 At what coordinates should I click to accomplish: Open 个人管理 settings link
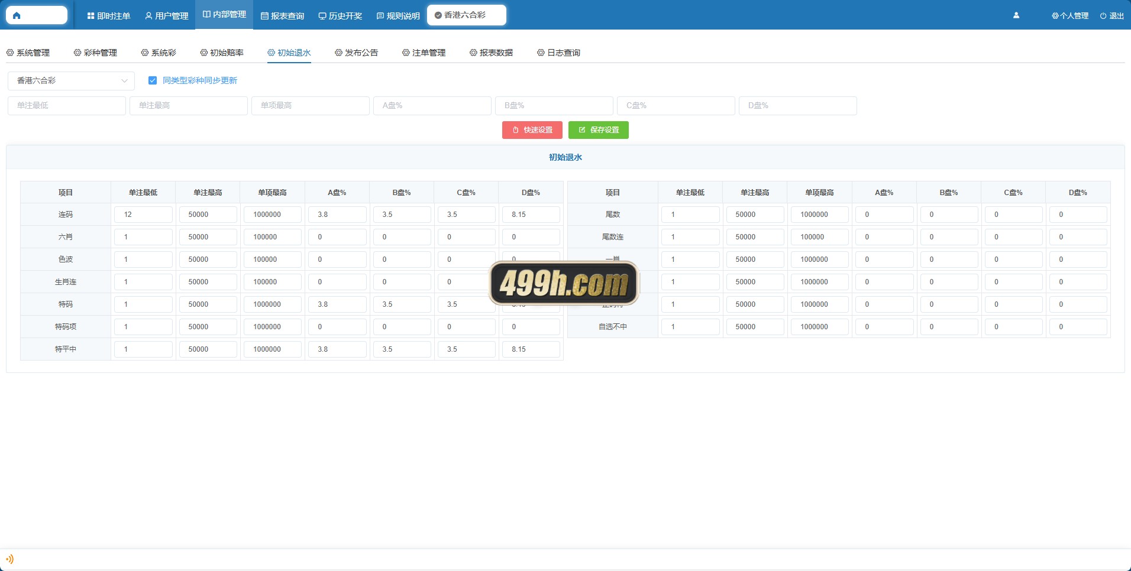tap(1070, 16)
